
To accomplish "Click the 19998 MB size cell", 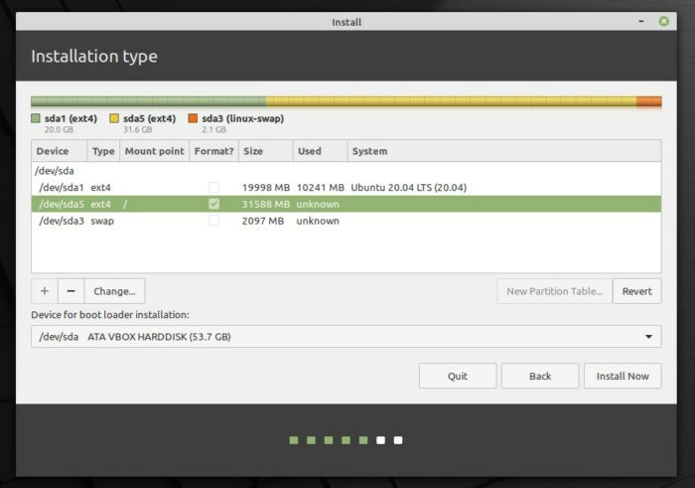I will 266,187.
